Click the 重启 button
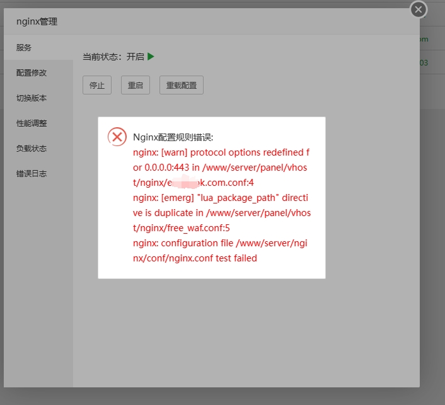This screenshot has width=445, height=405. [x=136, y=85]
